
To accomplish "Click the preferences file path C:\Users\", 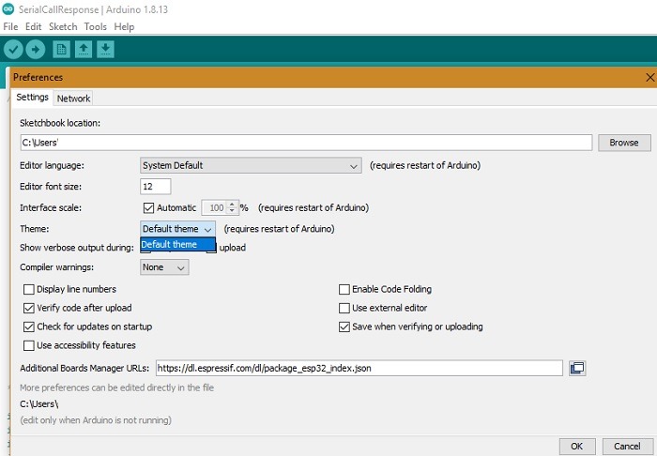I will pos(39,404).
